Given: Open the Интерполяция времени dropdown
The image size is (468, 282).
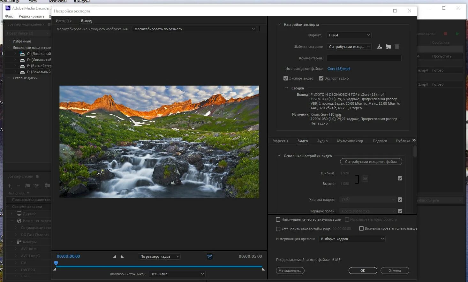Looking at the screenshot, I should 352,239.
